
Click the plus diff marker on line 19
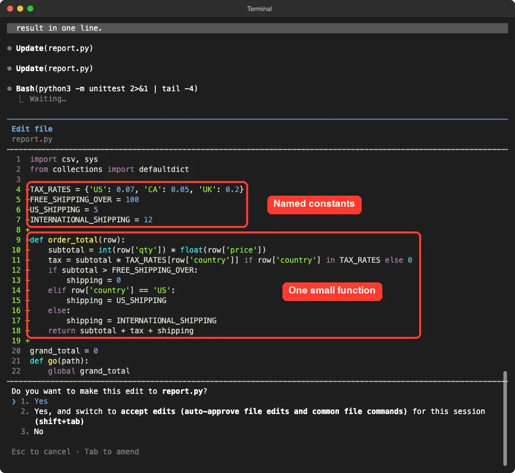(x=28, y=341)
